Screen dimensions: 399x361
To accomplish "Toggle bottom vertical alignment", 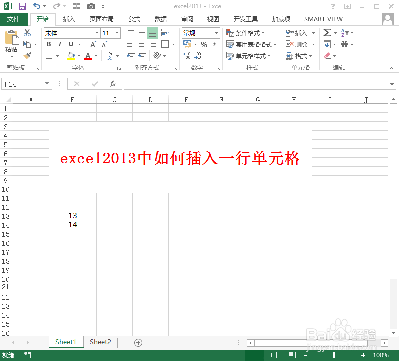I will (153, 33).
